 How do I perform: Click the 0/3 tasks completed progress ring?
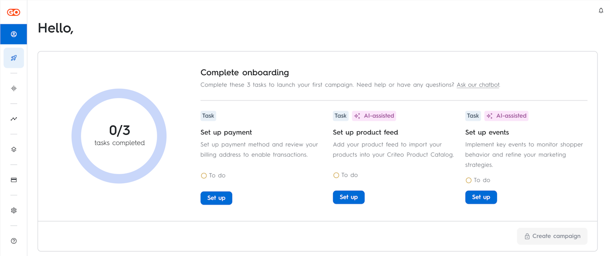click(x=119, y=136)
